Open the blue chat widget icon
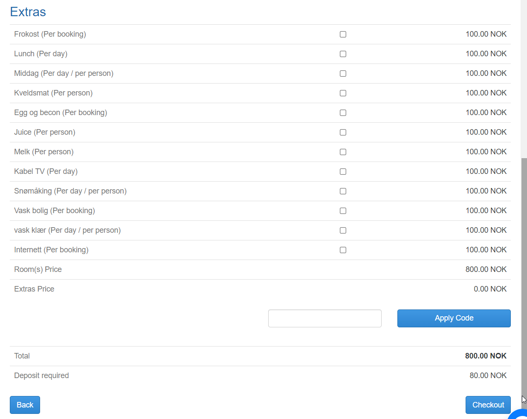This screenshot has height=419, width=527. point(519,415)
